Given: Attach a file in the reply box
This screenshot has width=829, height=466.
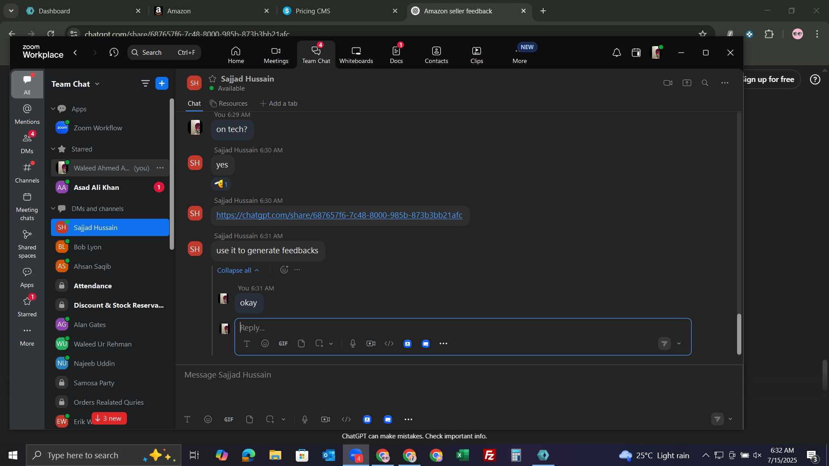Looking at the screenshot, I should [x=301, y=343].
